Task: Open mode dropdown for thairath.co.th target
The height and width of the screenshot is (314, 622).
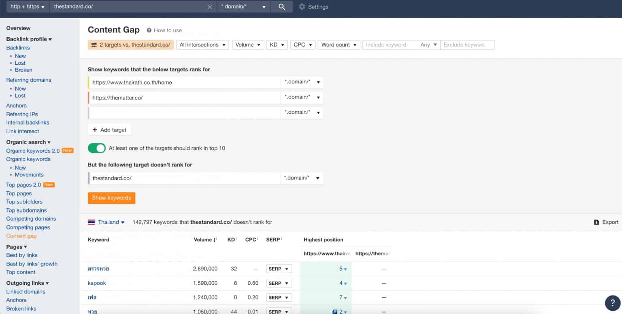Action: point(302,82)
